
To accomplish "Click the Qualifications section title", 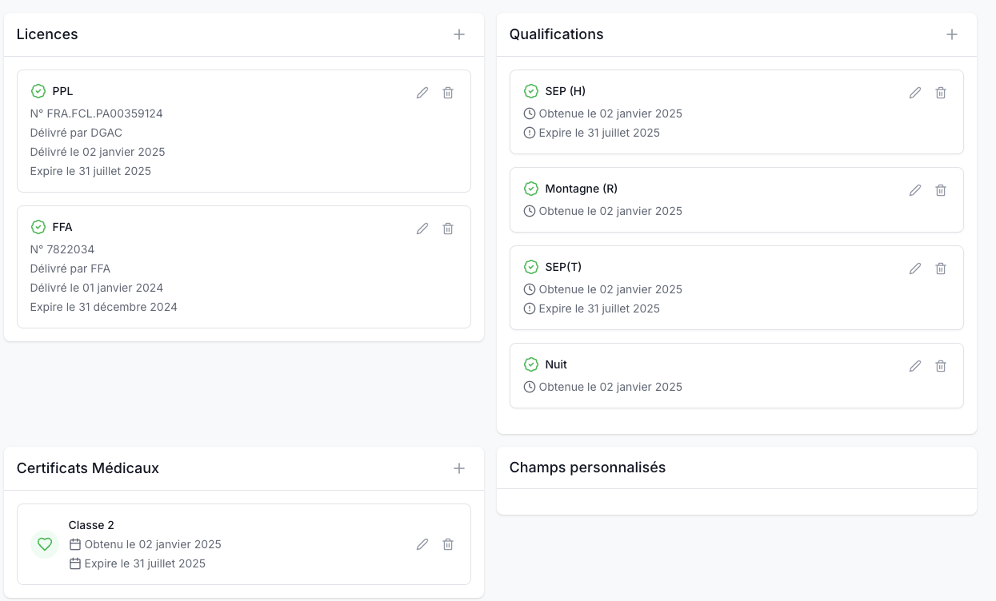I will click(557, 34).
